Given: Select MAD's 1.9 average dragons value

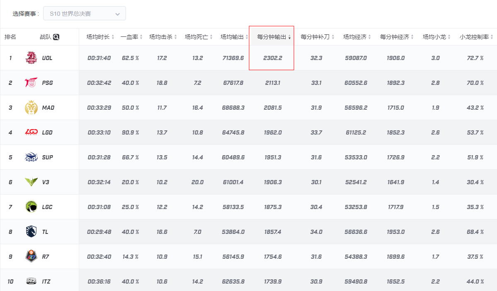Looking at the screenshot, I should pos(436,108).
